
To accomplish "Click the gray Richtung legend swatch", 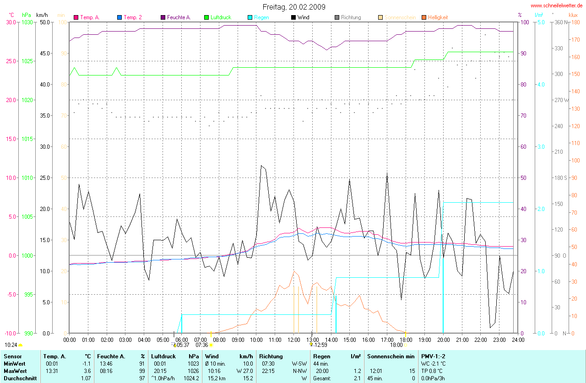I will [x=337, y=17].
